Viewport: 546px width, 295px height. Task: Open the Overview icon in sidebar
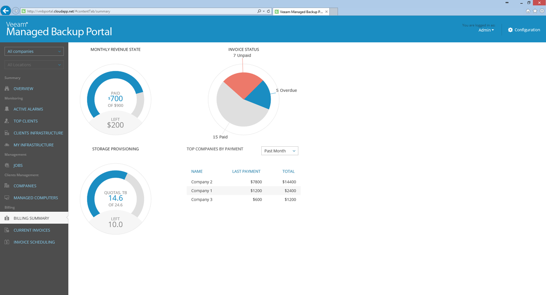tap(7, 88)
